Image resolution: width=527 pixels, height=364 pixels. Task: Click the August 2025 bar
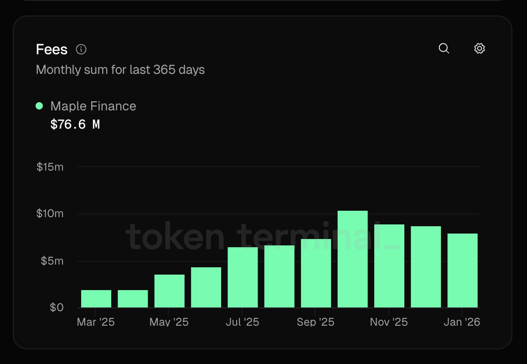tap(279, 276)
